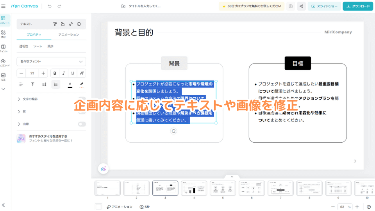Open the Templates sidebar panel
Image resolution: width=375 pixels, height=211 pixels.
pos(4,20)
